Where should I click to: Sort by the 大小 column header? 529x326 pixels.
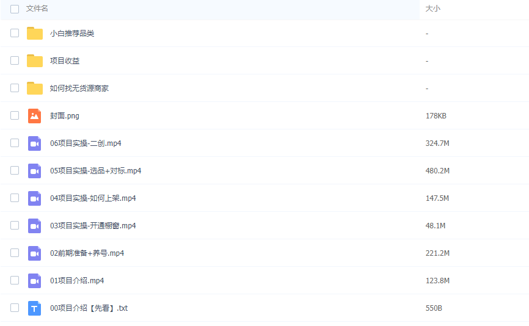(x=432, y=9)
